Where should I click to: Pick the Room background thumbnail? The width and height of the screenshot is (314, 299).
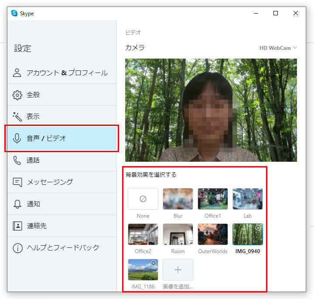coord(178,234)
